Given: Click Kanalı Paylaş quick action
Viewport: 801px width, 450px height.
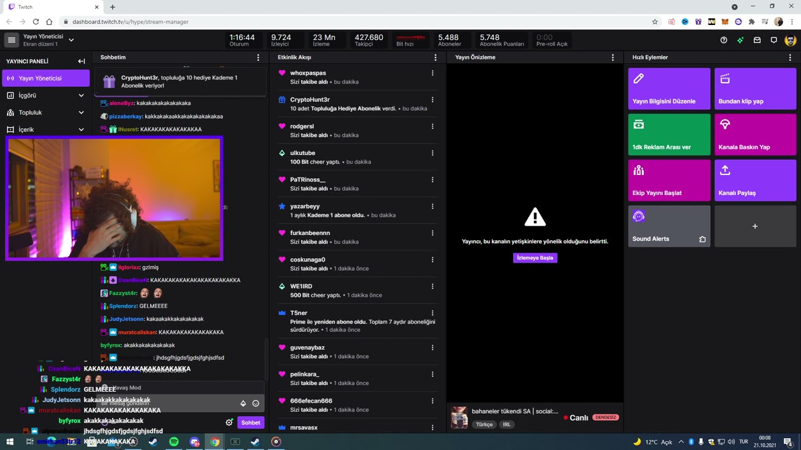Looking at the screenshot, I should (x=755, y=180).
